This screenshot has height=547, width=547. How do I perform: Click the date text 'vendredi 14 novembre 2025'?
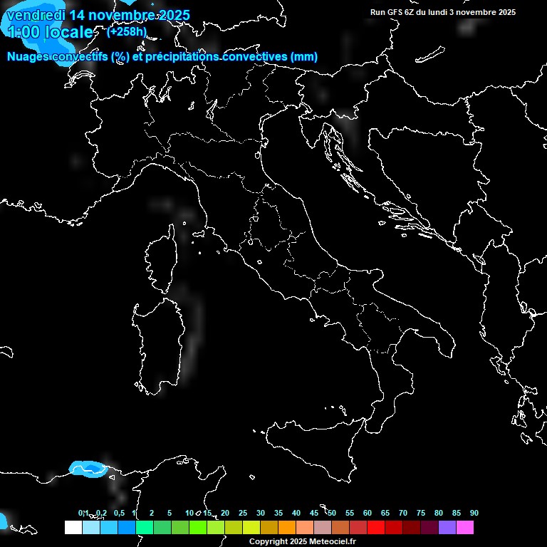pyautogui.click(x=98, y=16)
